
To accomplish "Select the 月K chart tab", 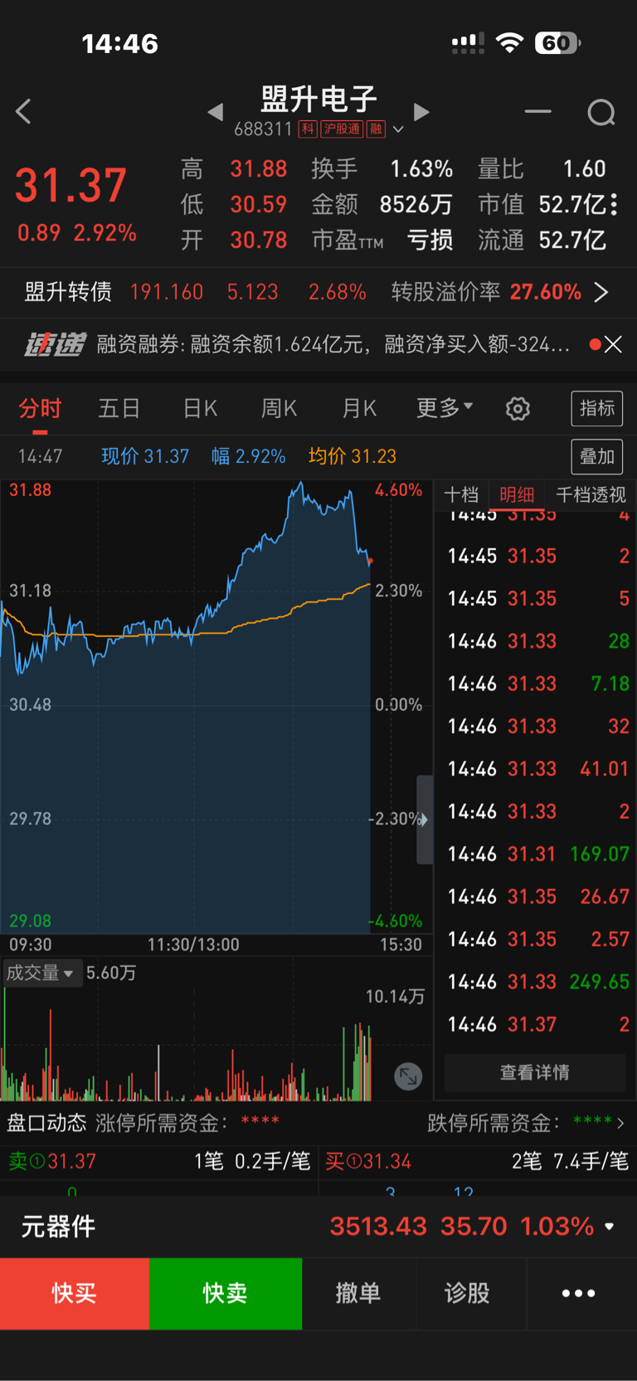I will tap(359, 408).
